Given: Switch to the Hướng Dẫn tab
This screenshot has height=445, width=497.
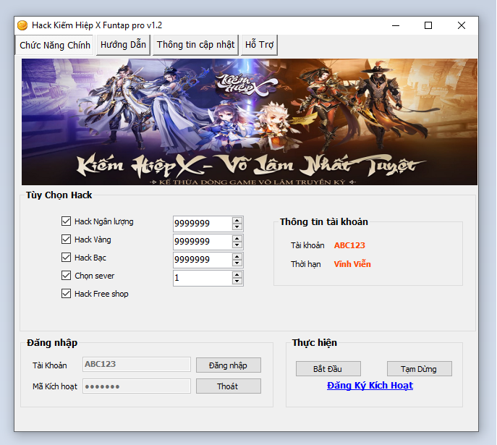Looking at the screenshot, I should pyautogui.click(x=123, y=45).
